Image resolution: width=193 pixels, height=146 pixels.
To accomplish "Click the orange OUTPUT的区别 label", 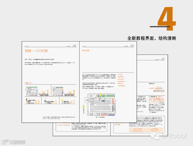I will 63,125.
